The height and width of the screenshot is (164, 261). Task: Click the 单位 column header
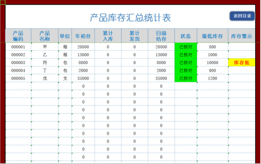point(65,36)
